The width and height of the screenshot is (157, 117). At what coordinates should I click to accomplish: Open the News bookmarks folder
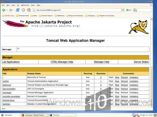34,16
